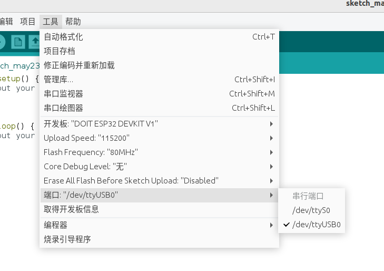
Task: Click the setup() text in editor
Action: click(14, 79)
